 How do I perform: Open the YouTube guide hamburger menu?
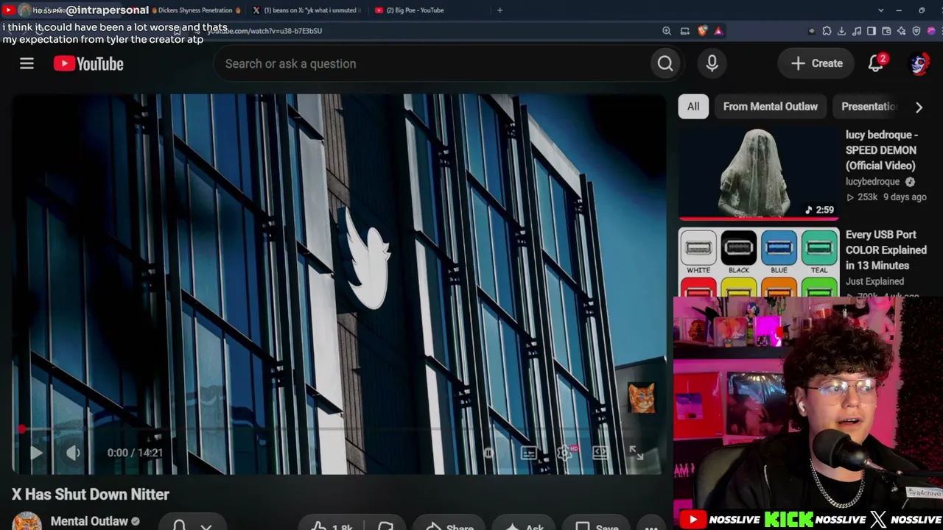point(27,64)
